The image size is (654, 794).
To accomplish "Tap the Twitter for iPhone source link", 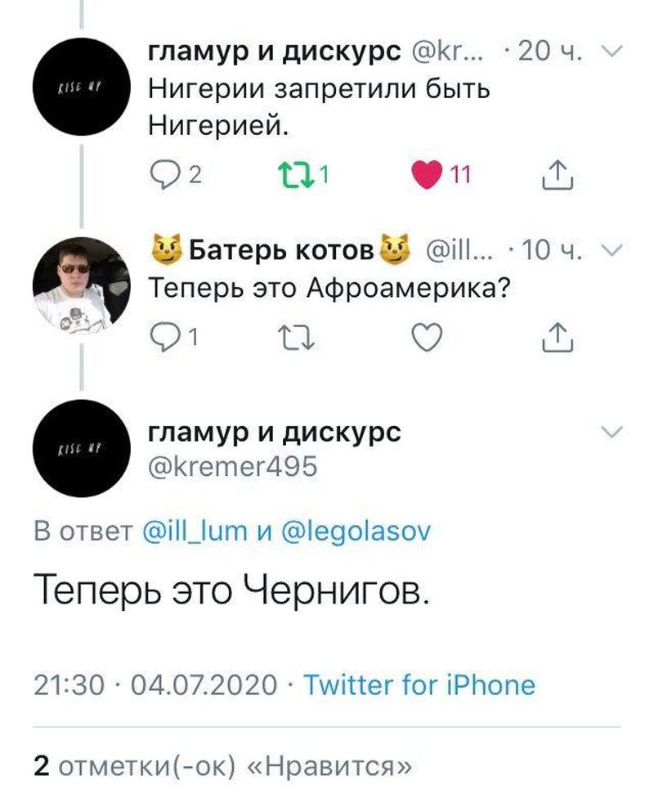I will point(419,685).
